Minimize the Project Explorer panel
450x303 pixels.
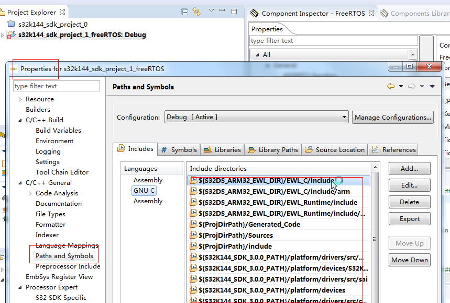tap(222, 10)
